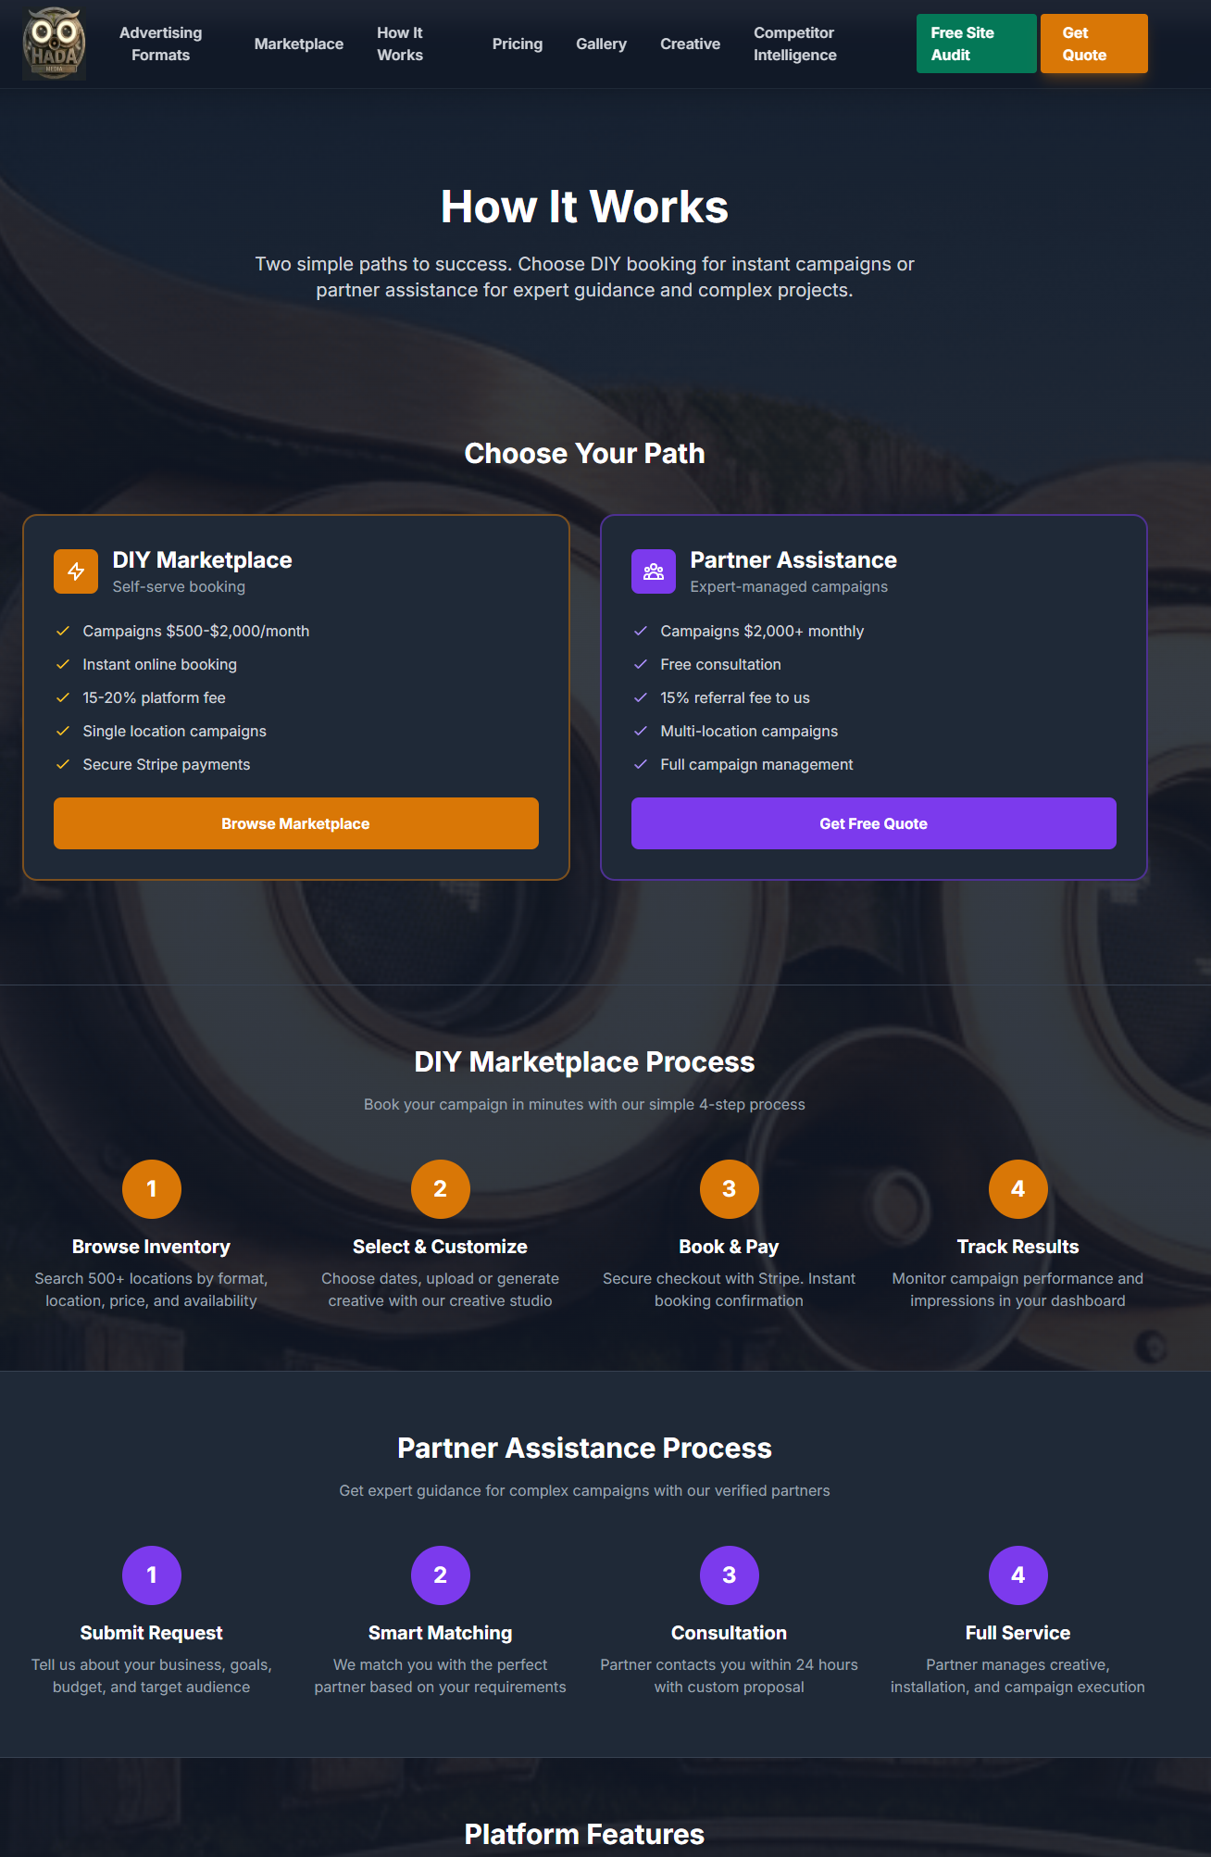Click the Browse Marketplace button
Screen dimensions: 1211x1857
(x=296, y=823)
